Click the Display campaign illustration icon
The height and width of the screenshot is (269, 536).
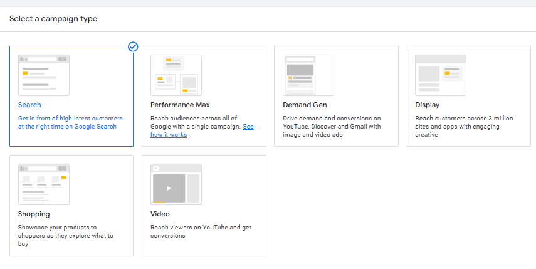(x=441, y=75)
